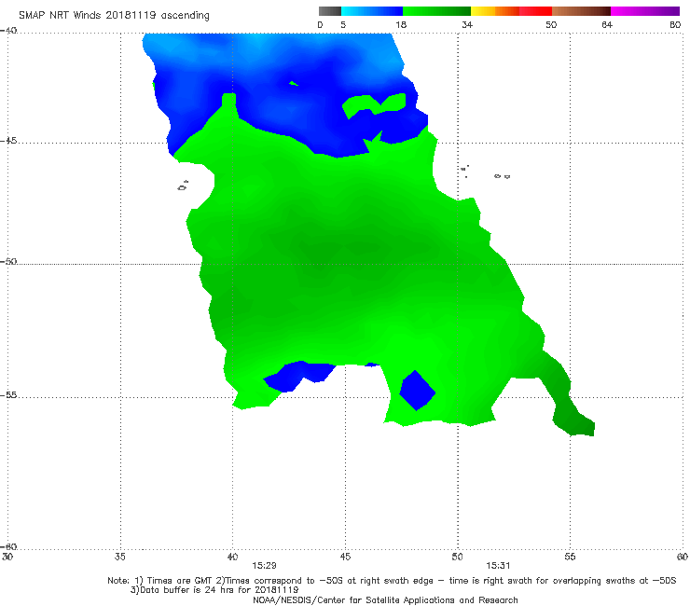Pick the green 18–34 segment of the color bar
Screen dimensions: 690x606
[x=436, y=11]
